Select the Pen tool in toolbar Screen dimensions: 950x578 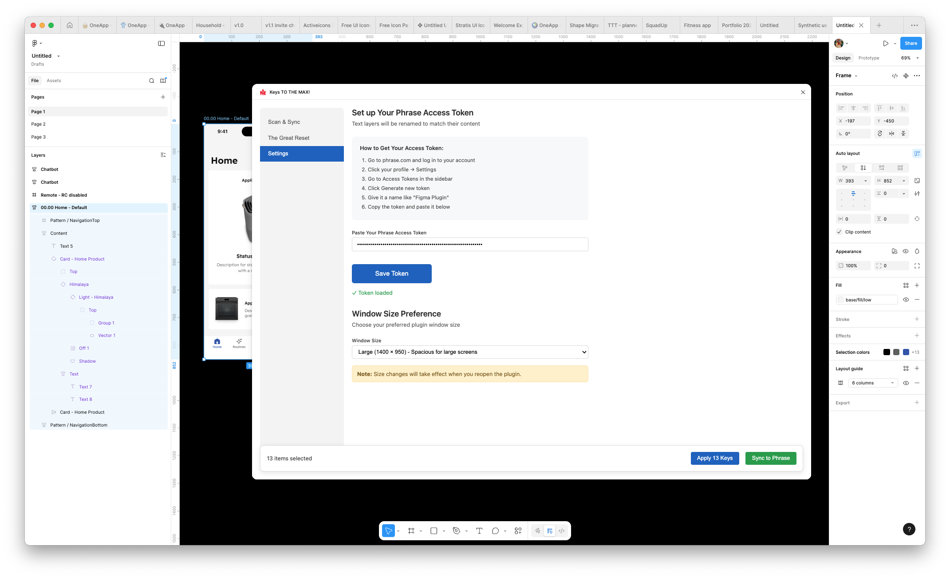tap(456, 531)
